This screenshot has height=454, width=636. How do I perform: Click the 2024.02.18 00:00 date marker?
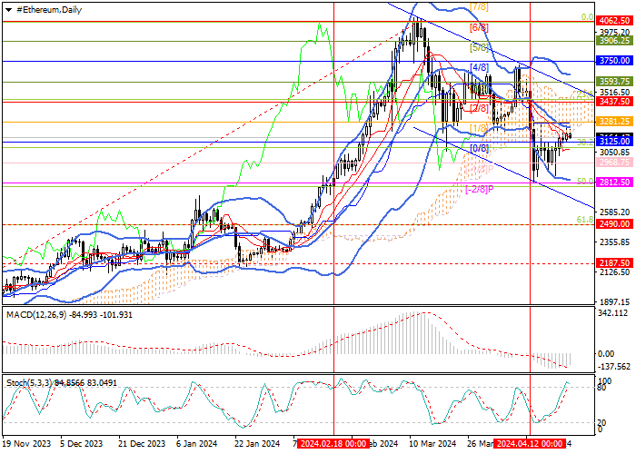[333, 443]
